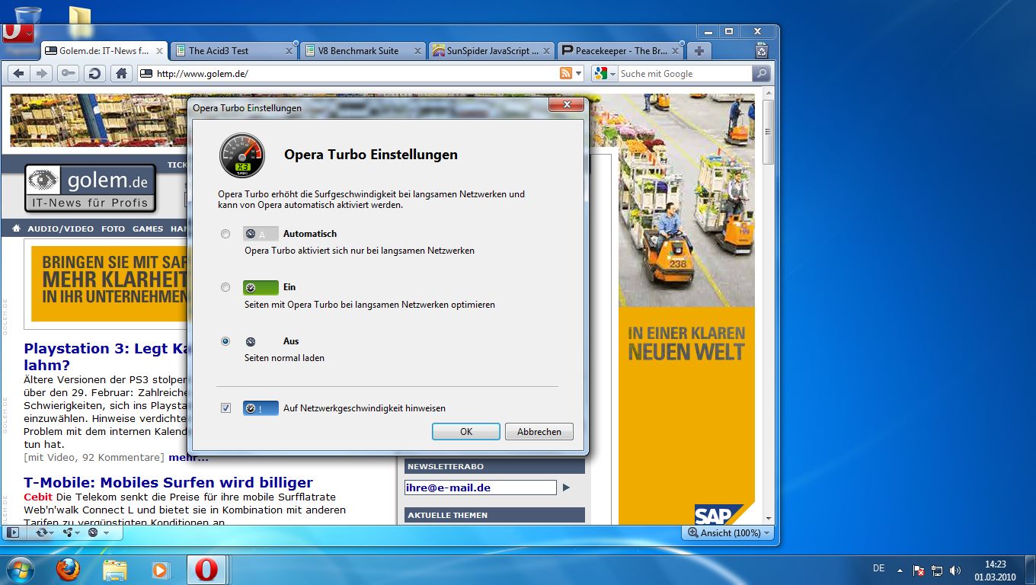Go to the Home page icon

tap(120, 73)
